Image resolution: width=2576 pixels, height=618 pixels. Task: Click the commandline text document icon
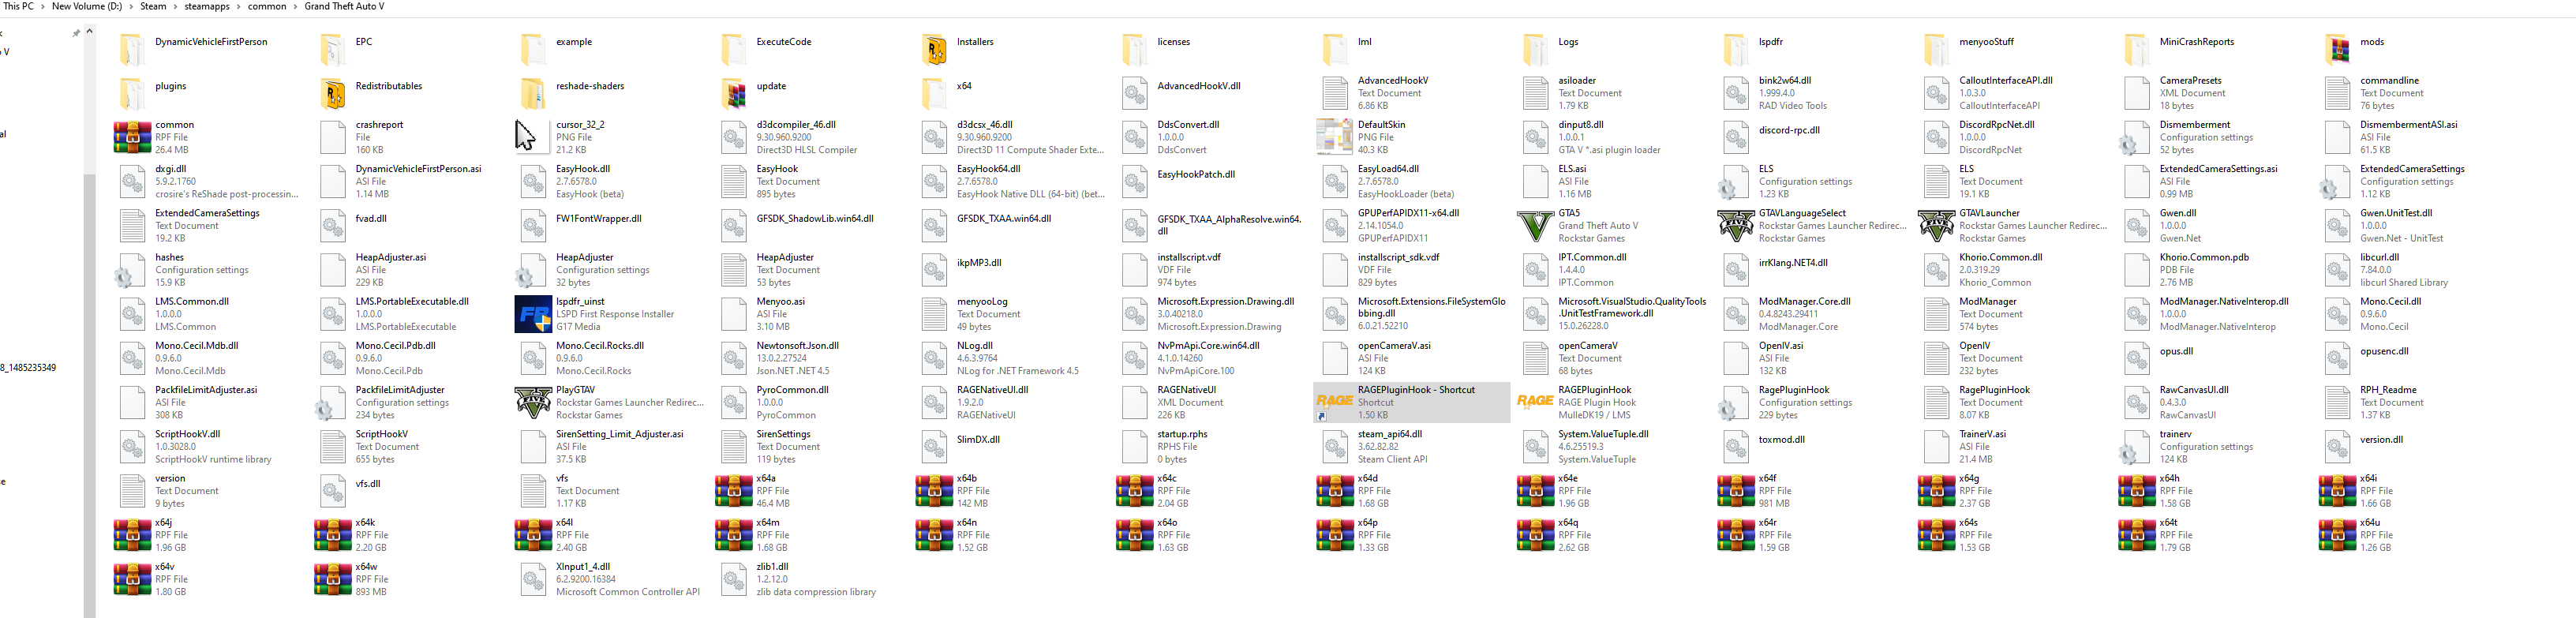coord(2338,93)
